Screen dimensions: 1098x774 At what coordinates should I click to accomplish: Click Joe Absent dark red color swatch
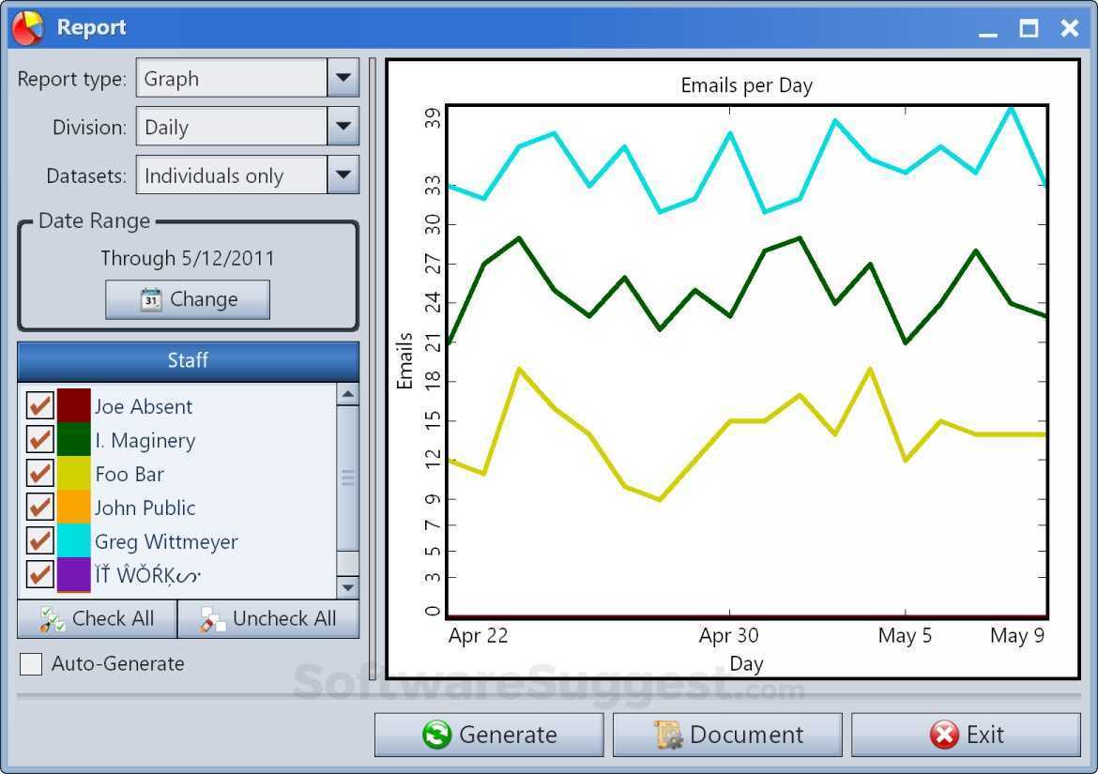click(73, 405)
